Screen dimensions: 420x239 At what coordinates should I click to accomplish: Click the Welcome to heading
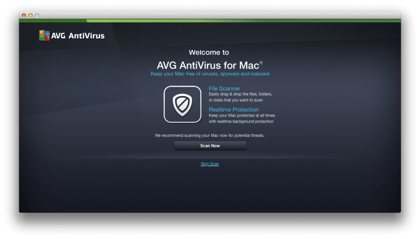209,52
